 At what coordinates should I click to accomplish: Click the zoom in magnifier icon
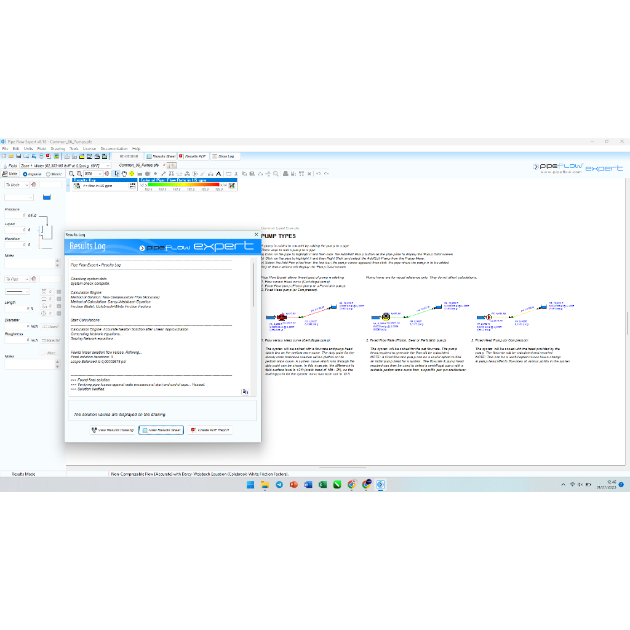click(71, 174)
